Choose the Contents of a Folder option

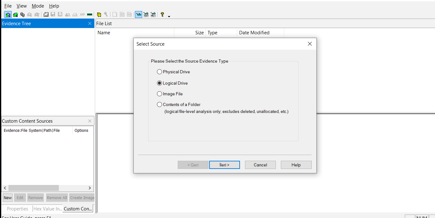click(x=159, y=104)
